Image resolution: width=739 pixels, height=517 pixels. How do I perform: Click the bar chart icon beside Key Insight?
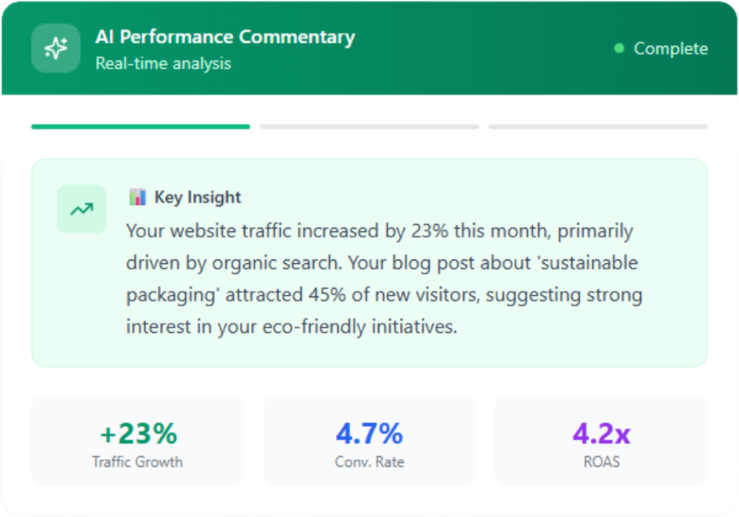137,197
